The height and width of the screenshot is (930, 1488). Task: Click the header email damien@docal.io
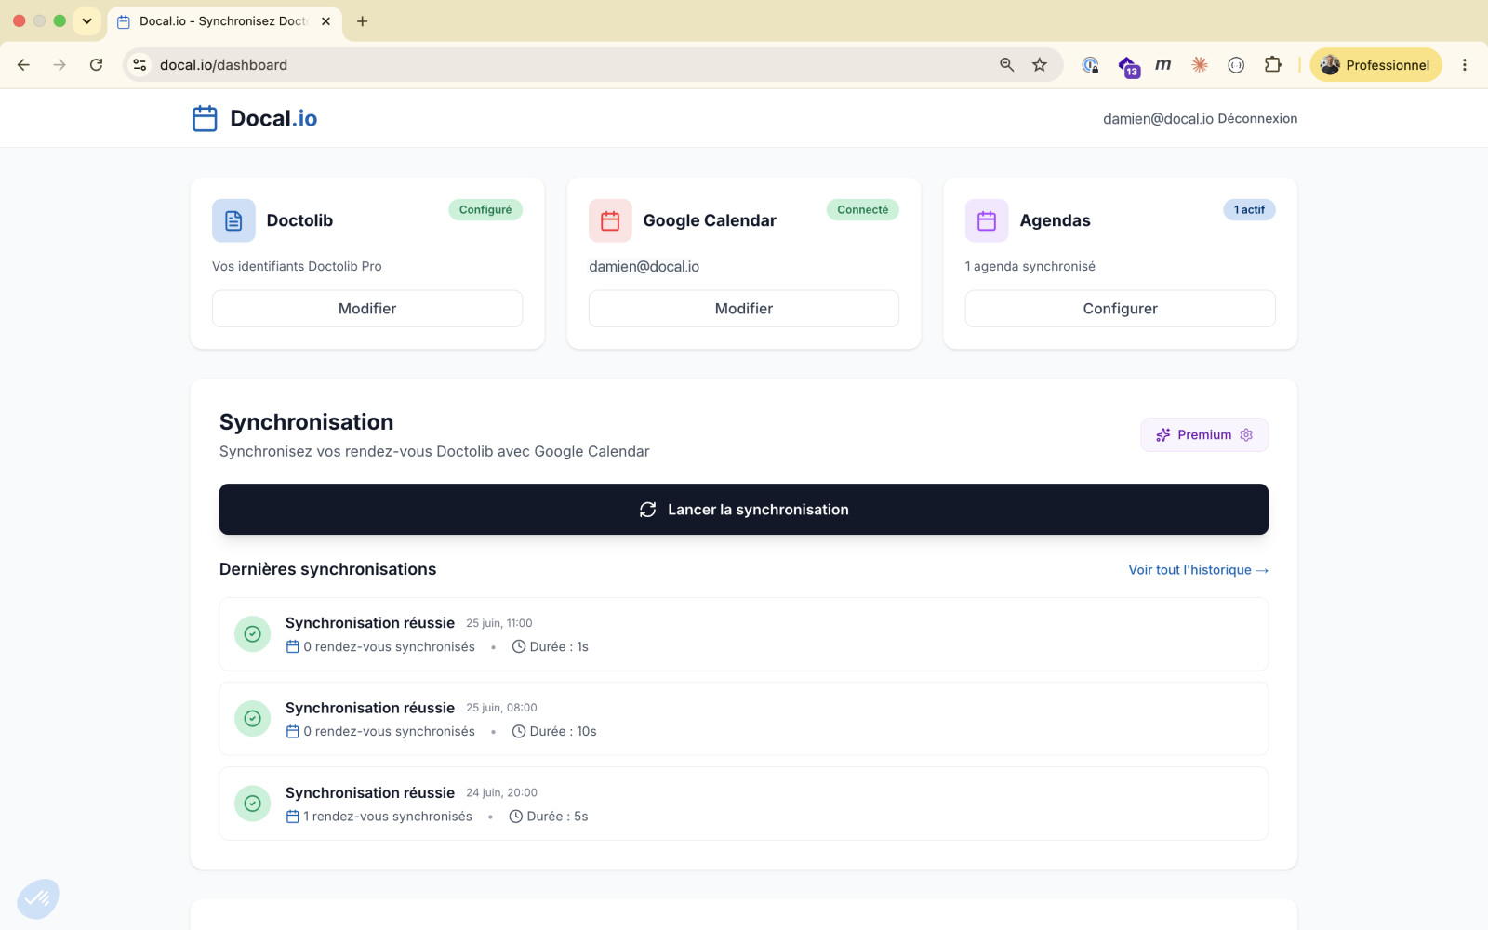pyautogui.click(x=1158, y=118)
